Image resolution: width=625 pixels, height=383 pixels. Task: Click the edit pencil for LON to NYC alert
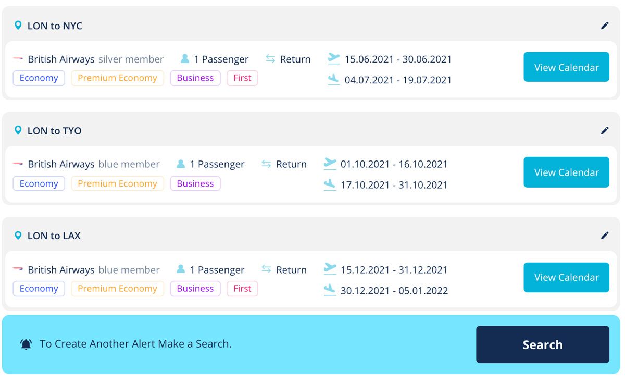click(605, 25)
